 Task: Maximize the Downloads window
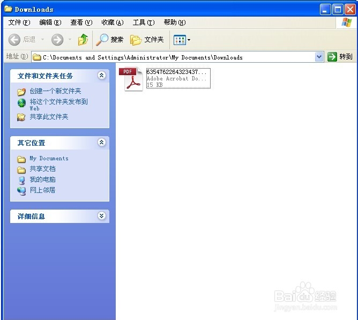click(x=338, y=9)
